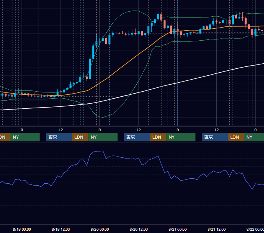Click the 8/21 12:00 date label

point(217,229)
